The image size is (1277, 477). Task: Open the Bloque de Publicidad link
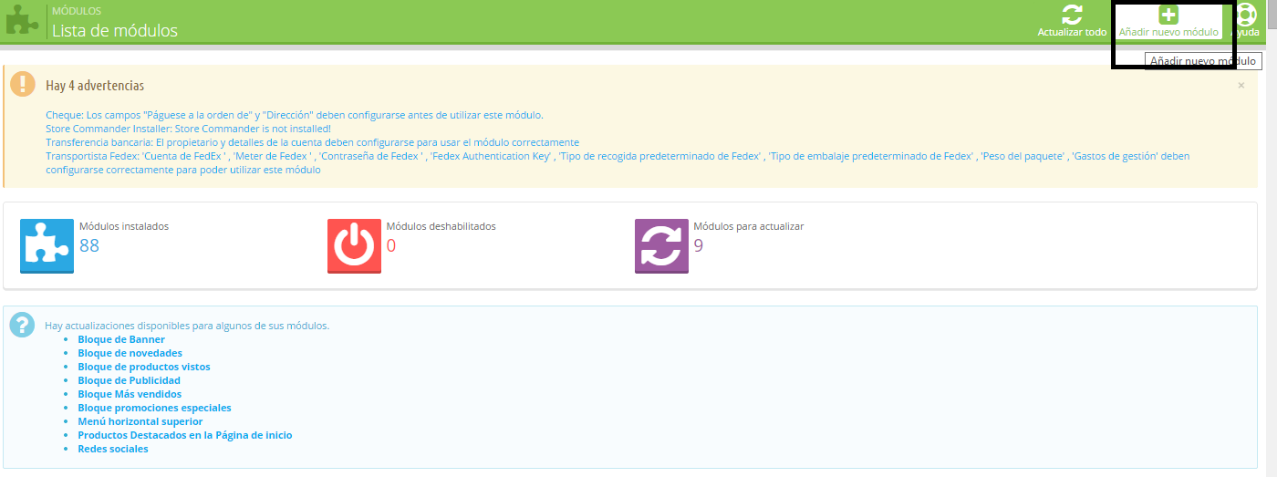(129, 380)
